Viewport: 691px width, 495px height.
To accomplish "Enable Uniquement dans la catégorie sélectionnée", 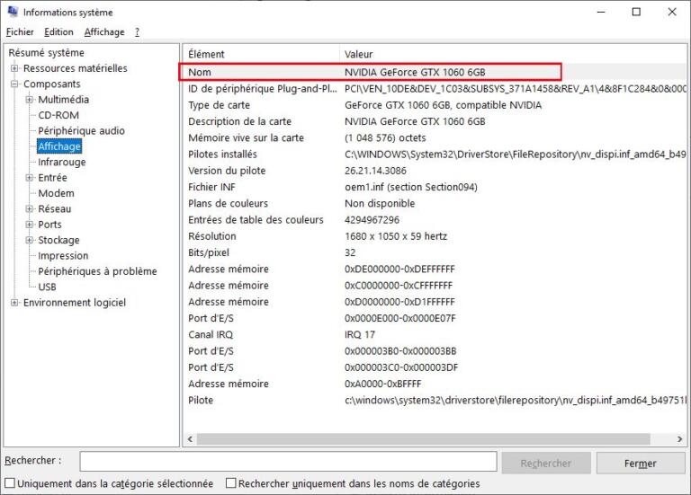I will (10, 483).
